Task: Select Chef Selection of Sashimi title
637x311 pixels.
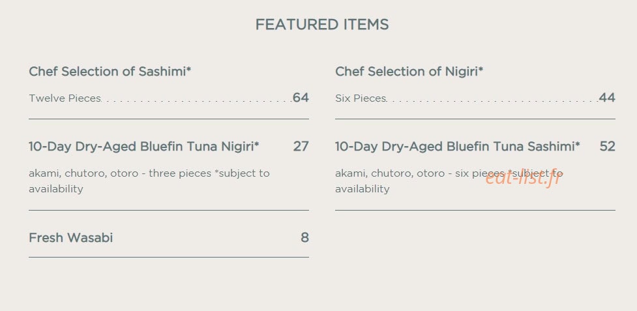Action: (110, 72)
